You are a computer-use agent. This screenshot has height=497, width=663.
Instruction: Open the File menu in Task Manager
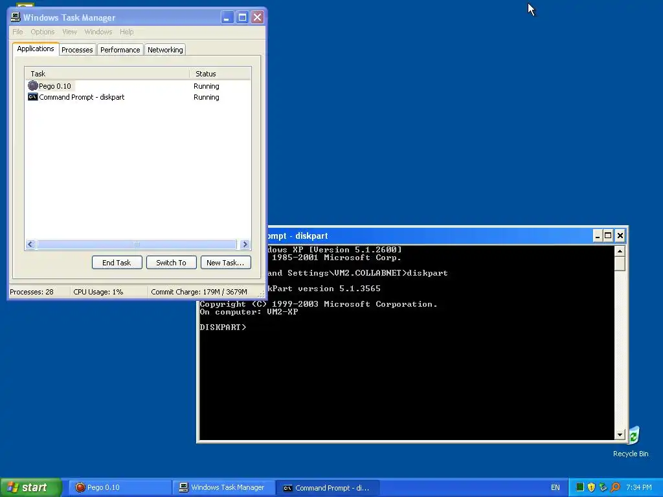coord(17,32)
